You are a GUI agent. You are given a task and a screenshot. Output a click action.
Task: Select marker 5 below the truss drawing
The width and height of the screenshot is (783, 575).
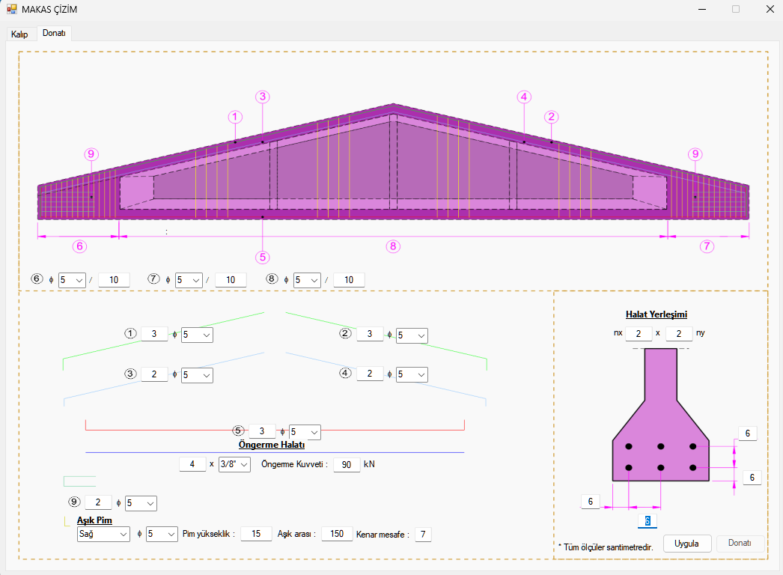262,257
